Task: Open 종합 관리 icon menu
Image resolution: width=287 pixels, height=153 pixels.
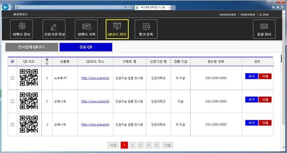Action: click(264, 29)
